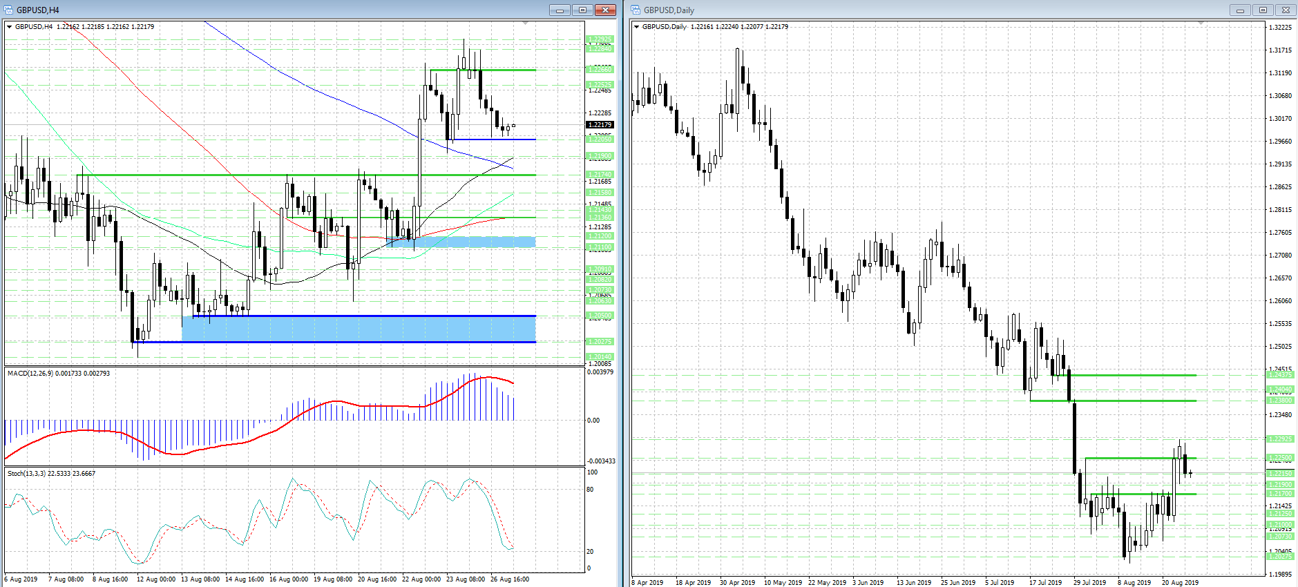This screenshot has width=1298, height=587.
Task: Click the chart icon in GBPUSD,Daily title bar
Action: pos(636,10)
